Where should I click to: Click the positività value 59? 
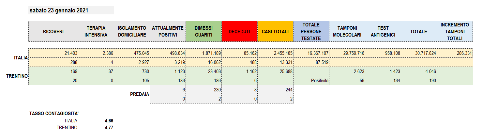point(347,81)
